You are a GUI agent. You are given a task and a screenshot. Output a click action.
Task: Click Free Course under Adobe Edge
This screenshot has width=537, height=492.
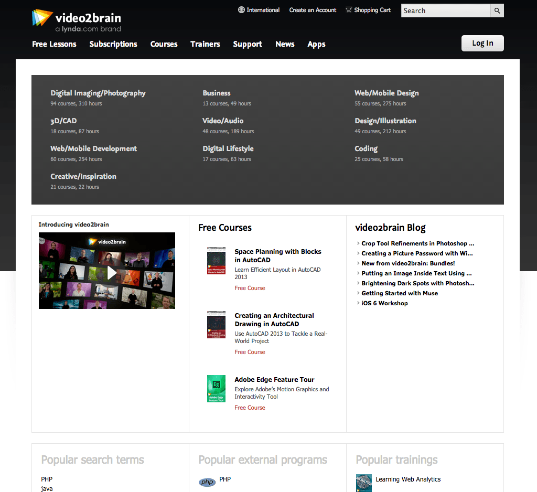(250, 408)
